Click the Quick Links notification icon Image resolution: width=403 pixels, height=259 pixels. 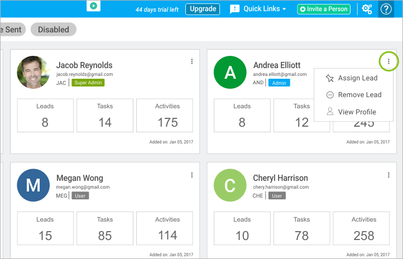235,9
